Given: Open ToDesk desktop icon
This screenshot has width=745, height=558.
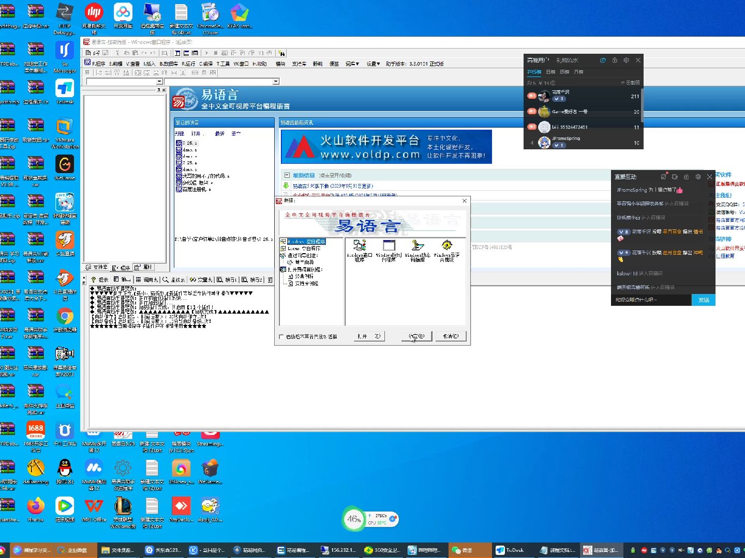Looking at the screenshot, I should pos(65,91).
